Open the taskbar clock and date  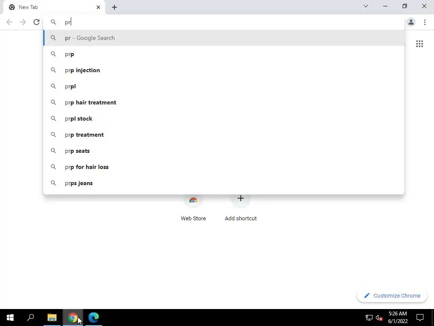point(398,318)
